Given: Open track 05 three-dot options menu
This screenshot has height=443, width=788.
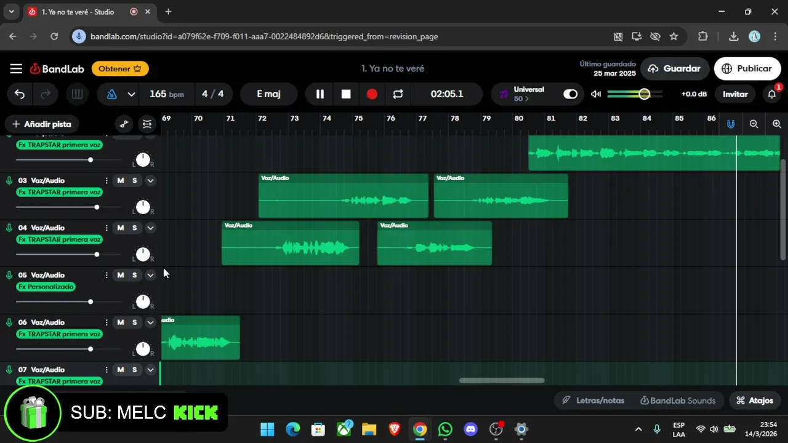Looking at the screenshot, I should pos(107,275).
